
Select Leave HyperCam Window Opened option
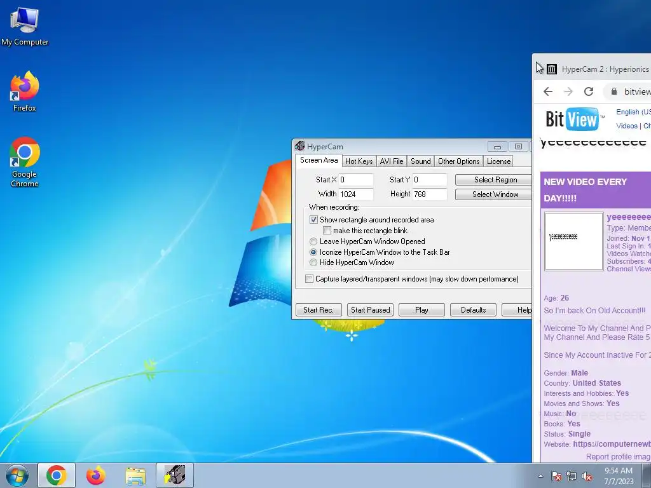coord(313,241)
